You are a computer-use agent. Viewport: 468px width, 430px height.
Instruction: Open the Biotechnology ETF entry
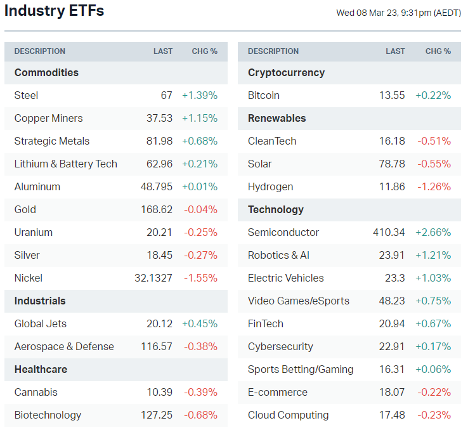[48, 415]
